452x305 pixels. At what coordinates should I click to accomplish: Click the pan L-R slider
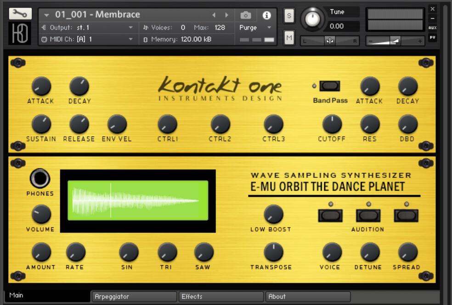point(330,41)
